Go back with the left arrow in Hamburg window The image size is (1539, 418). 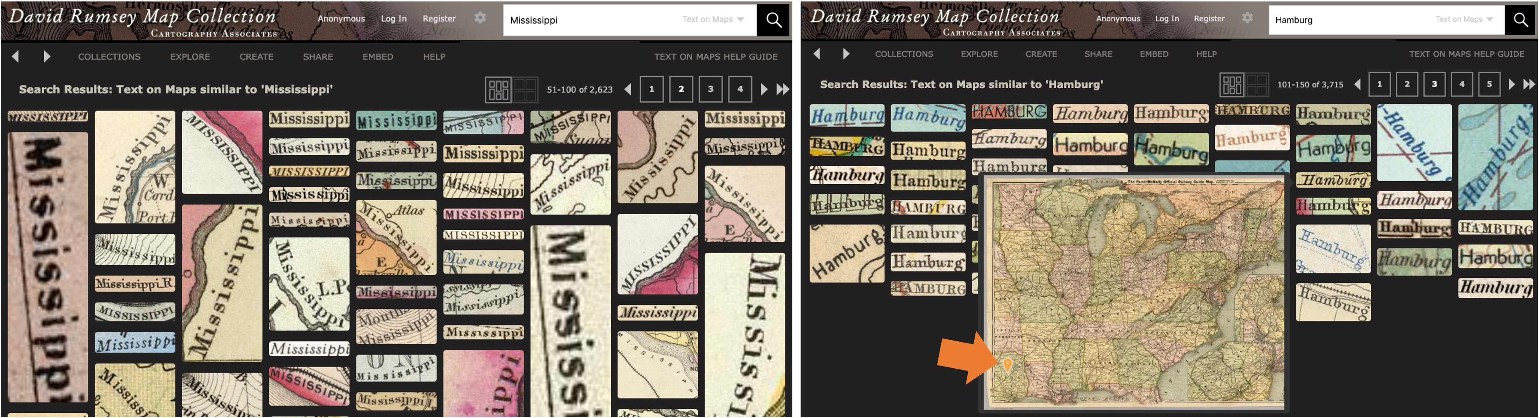[x=816, y=54]
